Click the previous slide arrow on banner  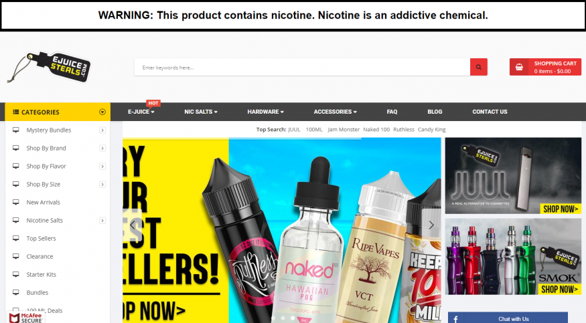pos(133,225)
